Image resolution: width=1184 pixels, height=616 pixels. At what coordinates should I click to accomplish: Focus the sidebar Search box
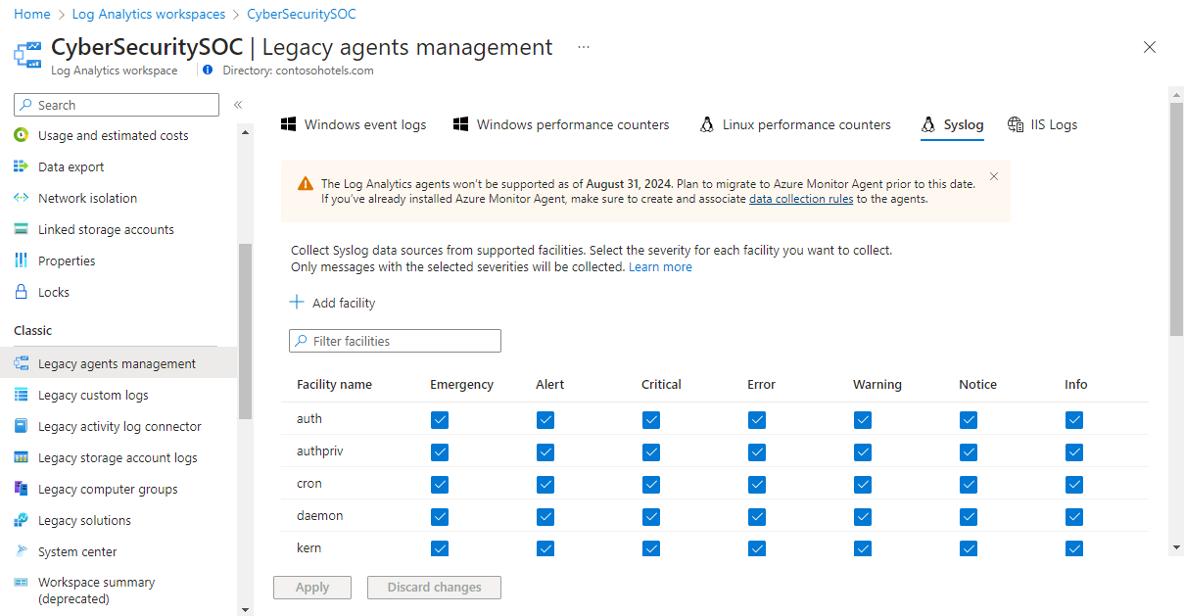[117, 105]
